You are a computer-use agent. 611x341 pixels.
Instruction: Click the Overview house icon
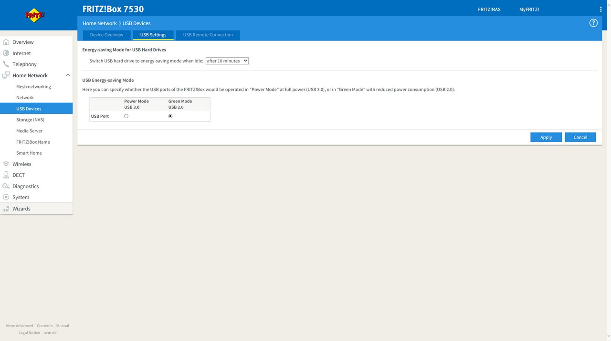pyautogui.click(x=6, y=42)
